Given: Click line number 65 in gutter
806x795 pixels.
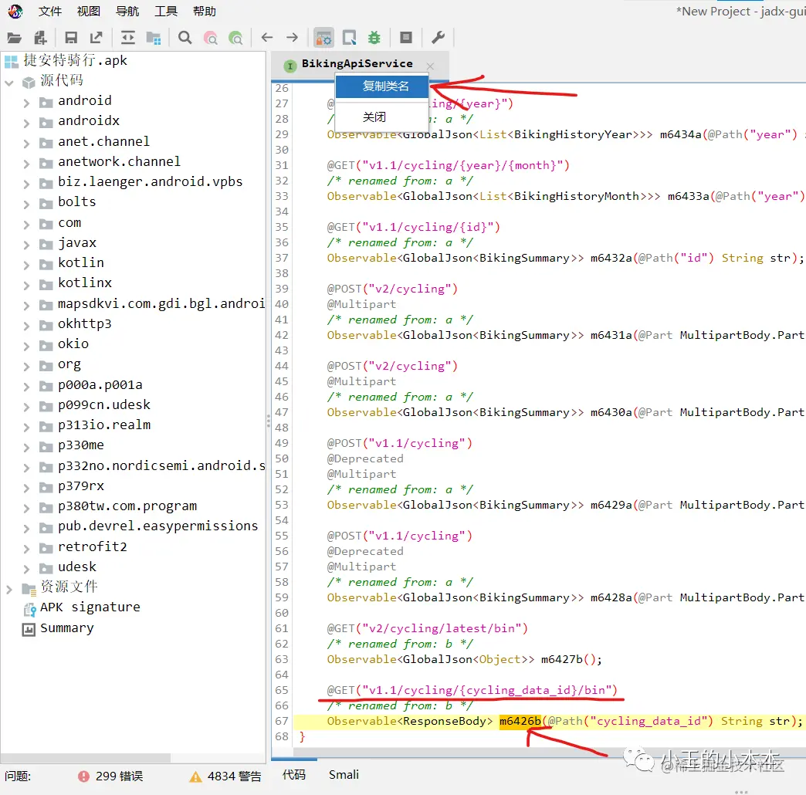Looking at the screenshot, I should click(x=281, y=690).
